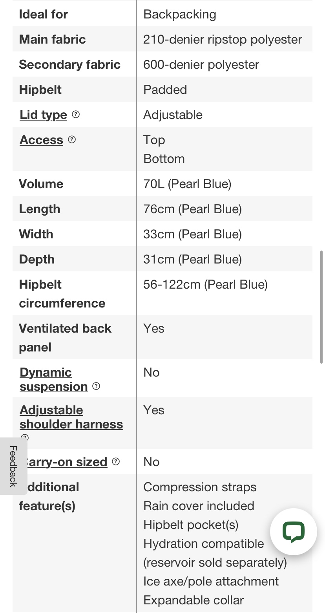Screen dimensions: 325x613
Task: Click the Ventilated back panel row label
Action: coord(65,338)
